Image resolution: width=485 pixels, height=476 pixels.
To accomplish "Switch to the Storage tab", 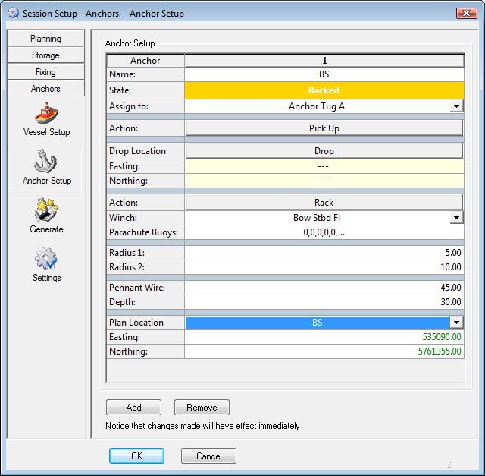I will [x=45, y=55].
